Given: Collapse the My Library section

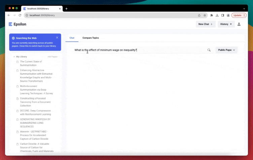Looking at the screenshot, I should [14, 57].
